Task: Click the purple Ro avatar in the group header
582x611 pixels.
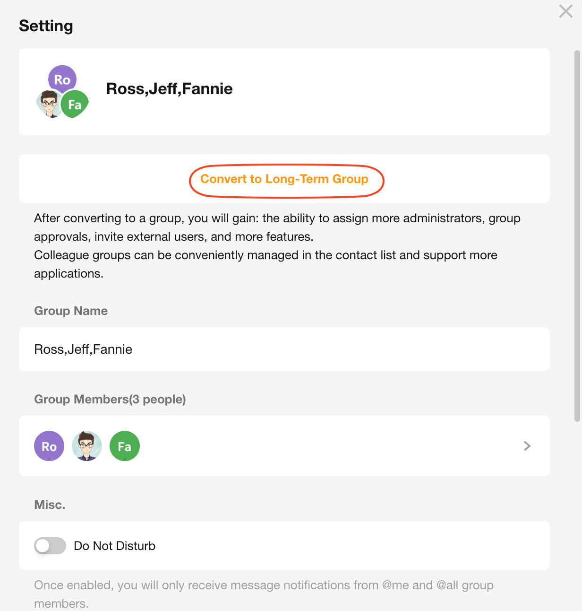Action: 62,79
